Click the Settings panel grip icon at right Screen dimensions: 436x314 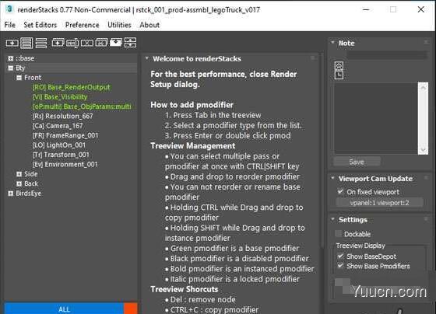(426, 219)
